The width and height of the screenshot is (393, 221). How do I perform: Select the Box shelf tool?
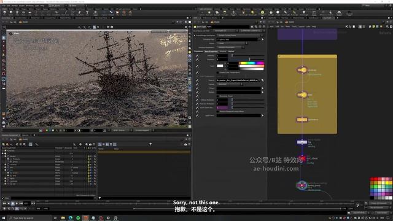pyautogui.click(x=4, y=13)
